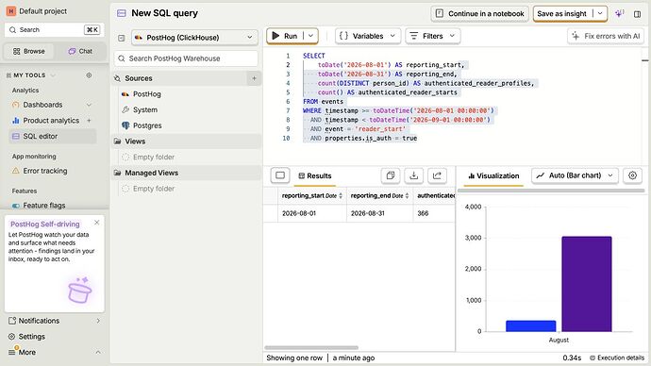This screenshot has width=651, height=366.
Task: Click line 6 FROM events in editor
Action: pyautogui.click(x=323, y=101)
